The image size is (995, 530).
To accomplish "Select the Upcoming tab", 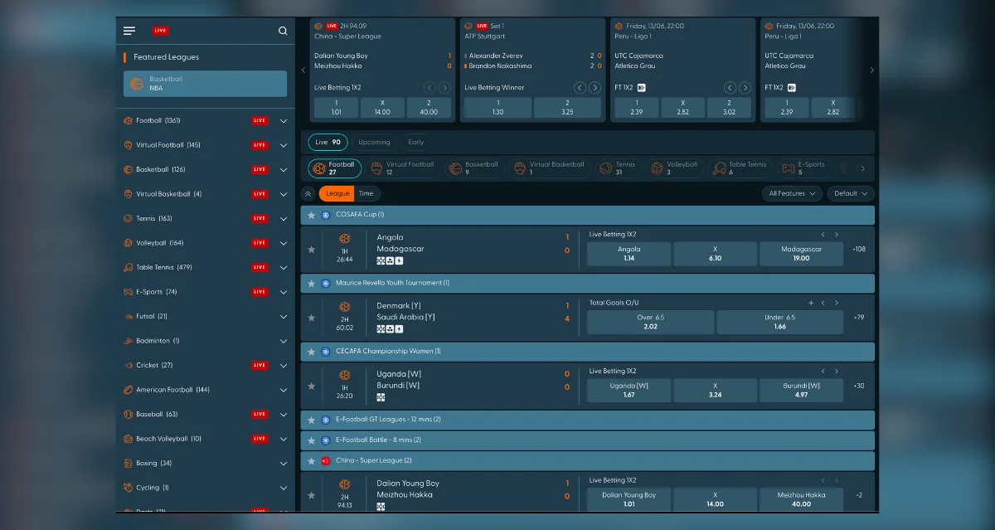I will (x=374, y=142).
